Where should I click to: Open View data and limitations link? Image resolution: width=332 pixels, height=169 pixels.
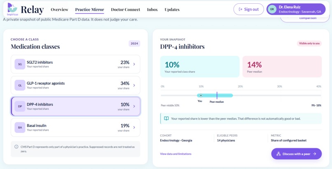pos(175,154)
